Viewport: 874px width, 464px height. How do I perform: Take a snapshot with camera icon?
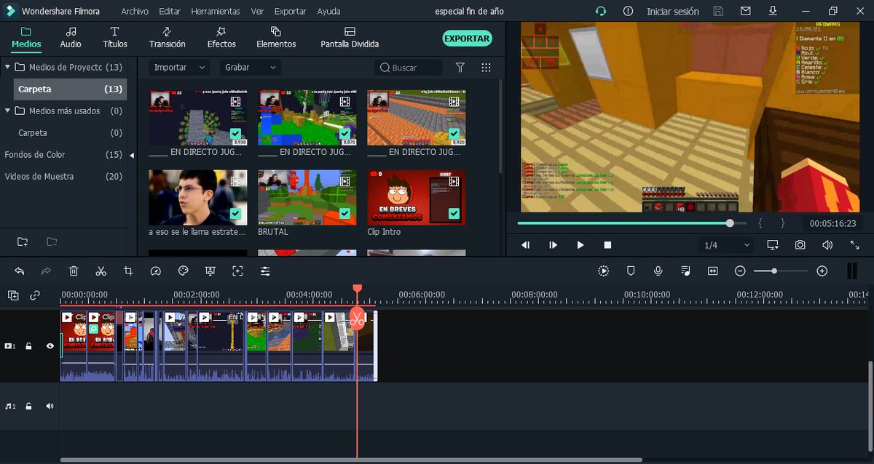tap(800, 245)
